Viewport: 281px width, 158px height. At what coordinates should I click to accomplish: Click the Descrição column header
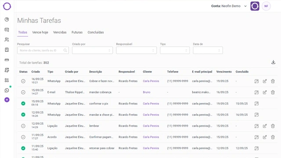(x=96, y=72)
